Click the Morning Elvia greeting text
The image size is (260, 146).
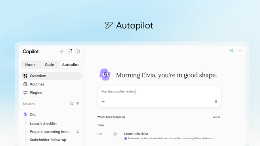tap(166, 75)
